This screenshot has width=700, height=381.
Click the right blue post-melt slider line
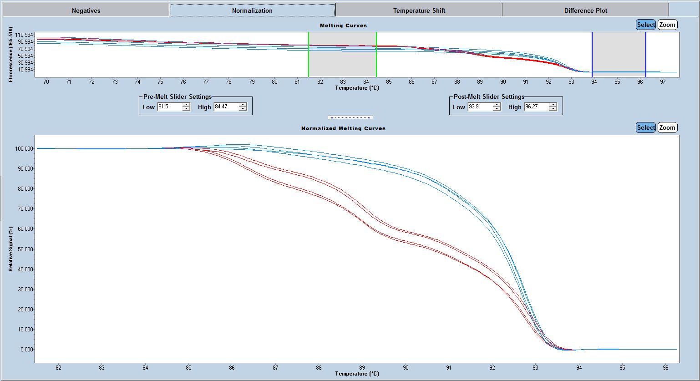click(646, 55)
